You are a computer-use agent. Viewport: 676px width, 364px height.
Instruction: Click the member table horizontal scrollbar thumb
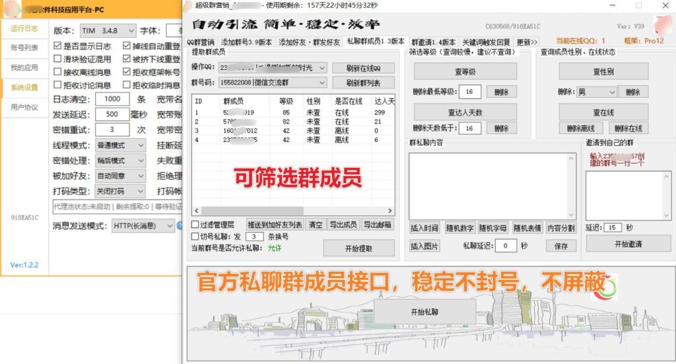[x=252, y=211]
